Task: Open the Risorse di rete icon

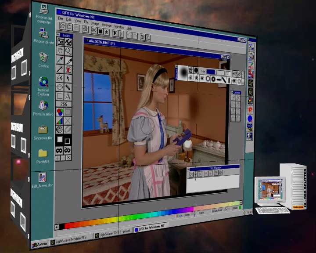Action: click(x=44, y=36)
